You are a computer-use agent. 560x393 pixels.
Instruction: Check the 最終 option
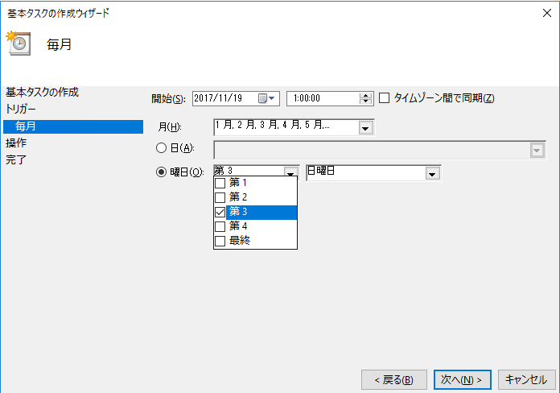coord(255,241)
